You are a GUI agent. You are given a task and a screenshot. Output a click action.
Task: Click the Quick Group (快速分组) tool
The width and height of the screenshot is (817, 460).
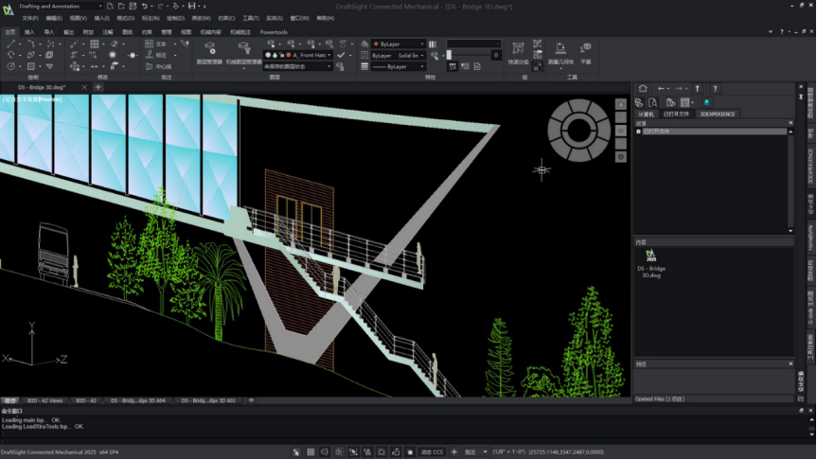coord(518,51)
